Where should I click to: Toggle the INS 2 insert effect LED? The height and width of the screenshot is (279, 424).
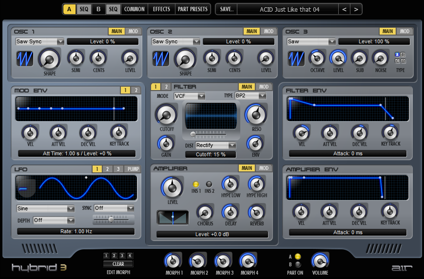pos(209,184)
